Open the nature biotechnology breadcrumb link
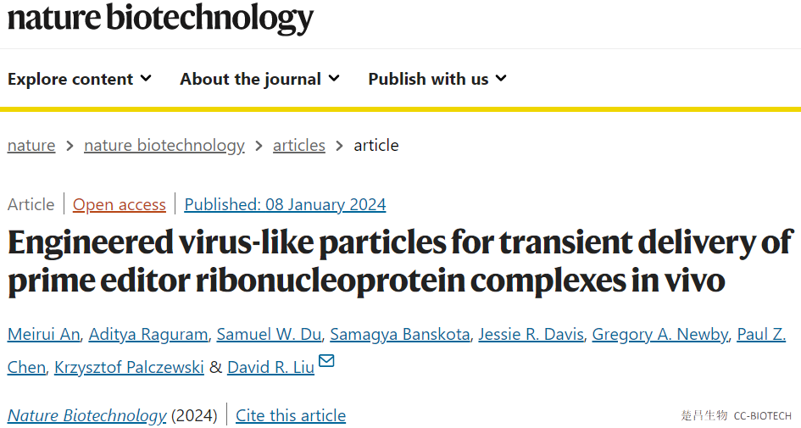The width and height of the screenshot is (801, 428). (x=164, y=146)
